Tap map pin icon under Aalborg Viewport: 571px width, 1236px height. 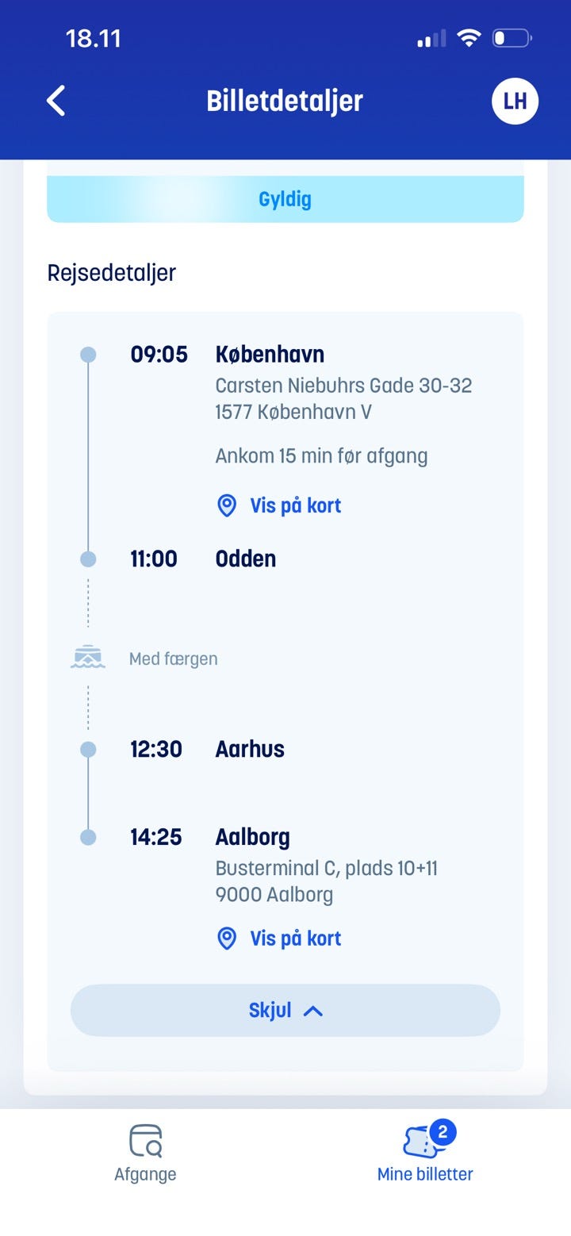227,939
